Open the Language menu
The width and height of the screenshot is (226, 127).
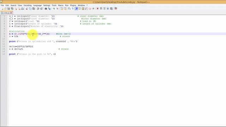coord(37,5)
